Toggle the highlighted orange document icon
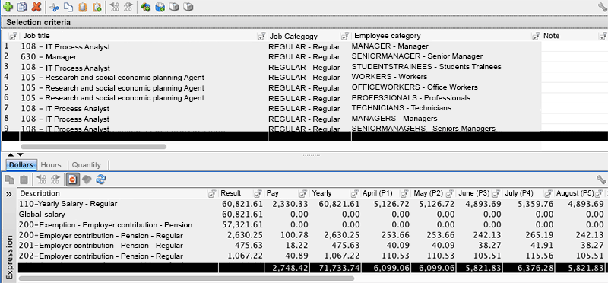The image size is (608, 283). [x=72, y=180]
